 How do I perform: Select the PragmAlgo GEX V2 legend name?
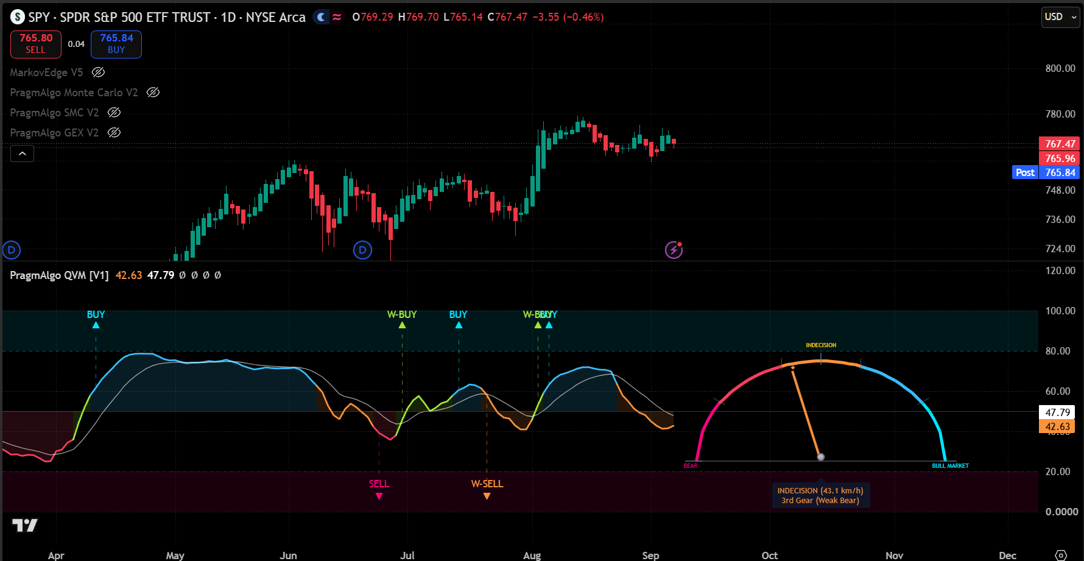point(54,133)
